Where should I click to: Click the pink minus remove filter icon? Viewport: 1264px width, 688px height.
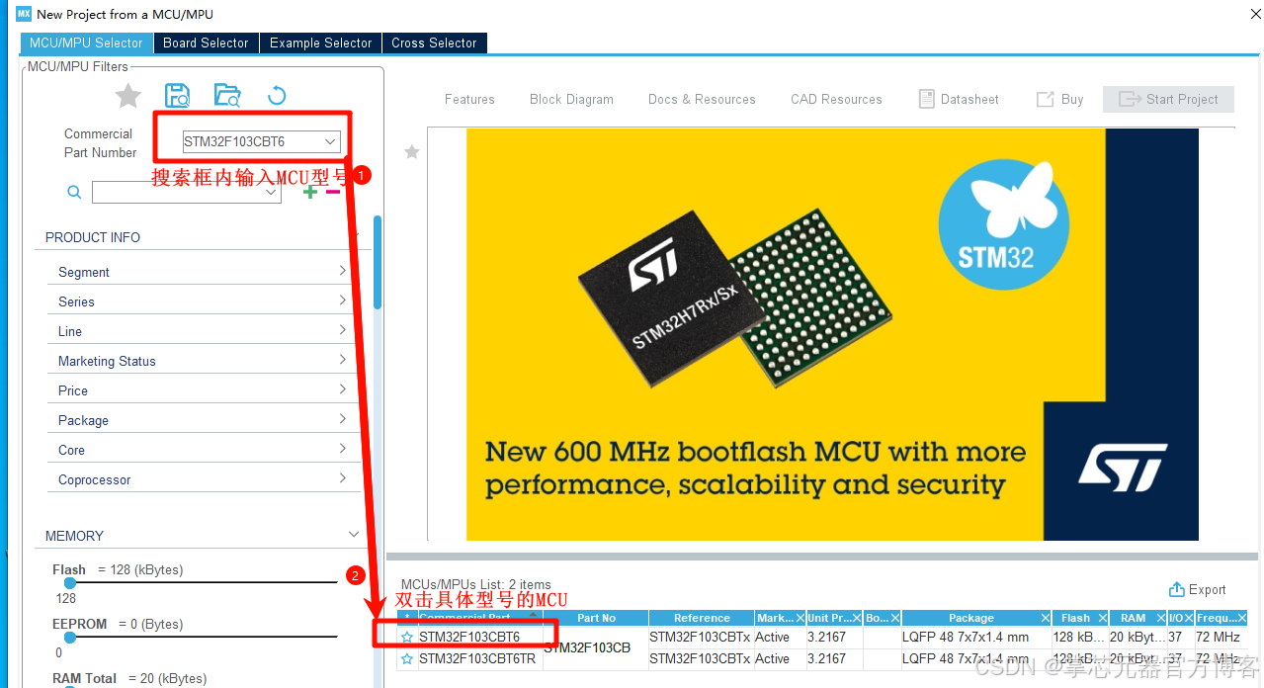tap(333, 192)
